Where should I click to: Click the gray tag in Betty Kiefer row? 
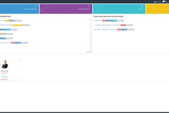[26, 25]
